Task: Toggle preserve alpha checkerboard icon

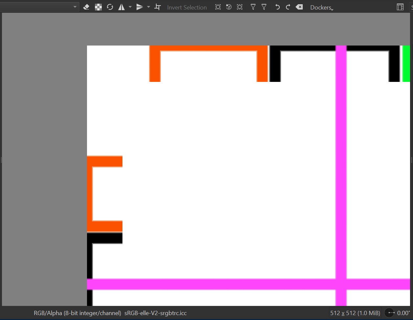Action: [x=98, y=7]
